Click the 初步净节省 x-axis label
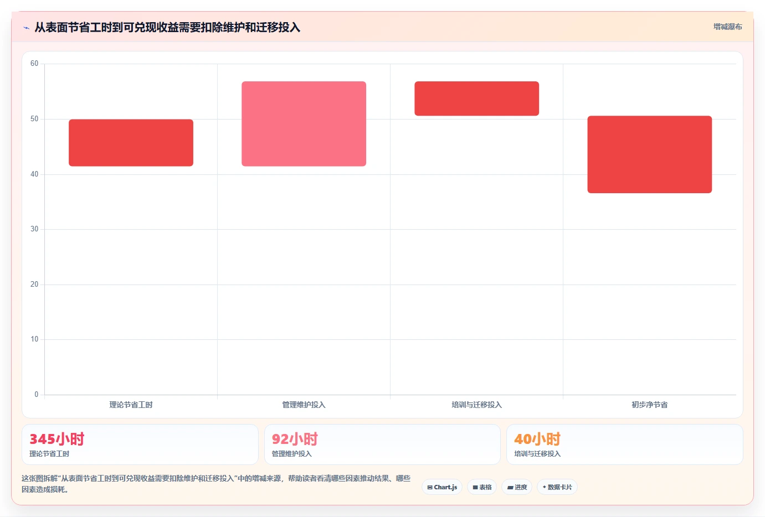This screenshot has width=765, height=517. [649, 405]
